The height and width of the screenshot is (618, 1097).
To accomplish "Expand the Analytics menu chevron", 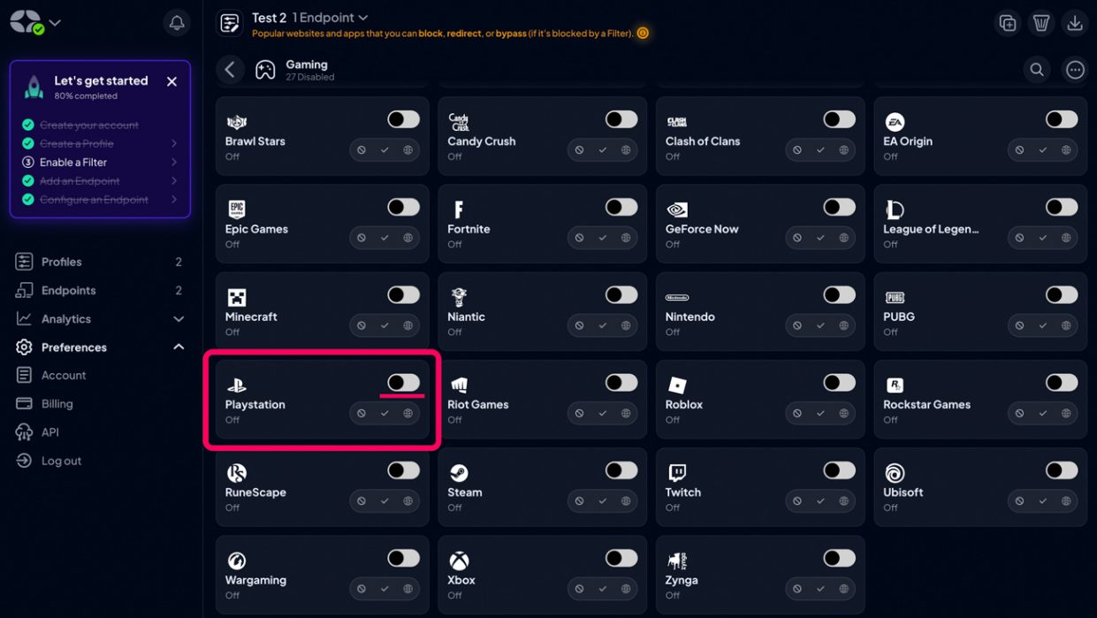I will coord(179,319).
